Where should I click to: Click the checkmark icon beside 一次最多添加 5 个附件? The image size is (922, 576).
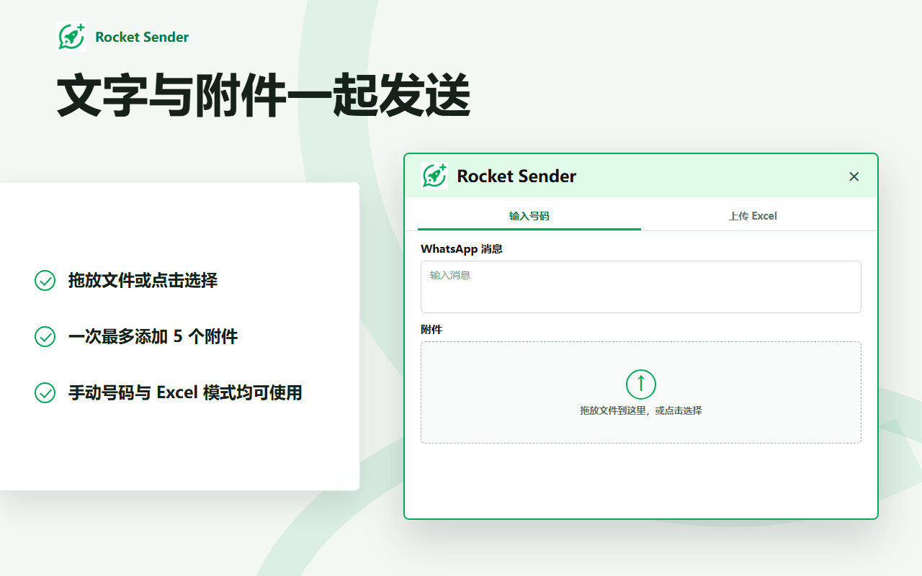[x=45, y=336]
